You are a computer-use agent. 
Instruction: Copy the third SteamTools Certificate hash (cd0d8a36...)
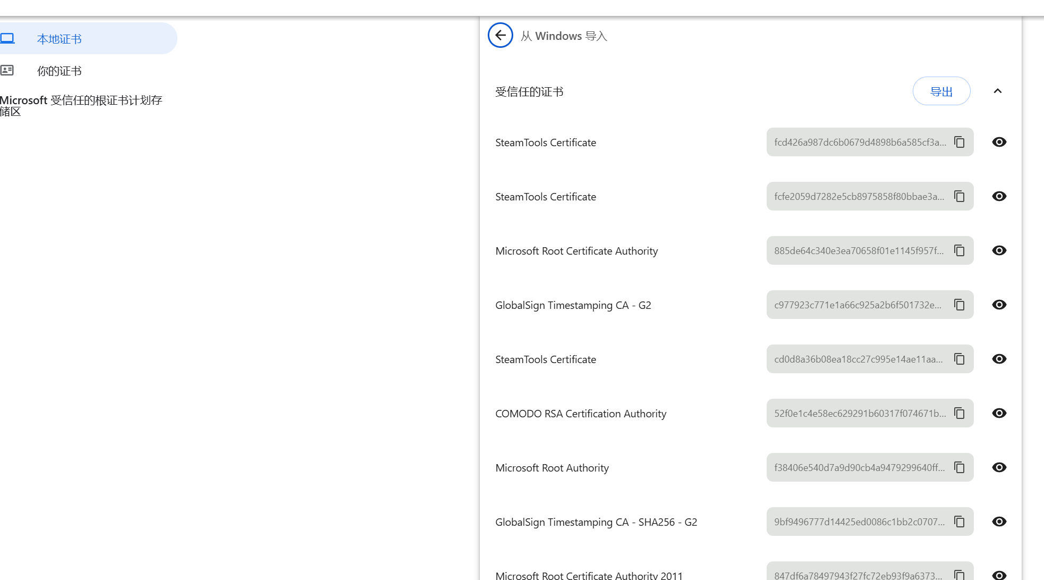tap(959, 359)
